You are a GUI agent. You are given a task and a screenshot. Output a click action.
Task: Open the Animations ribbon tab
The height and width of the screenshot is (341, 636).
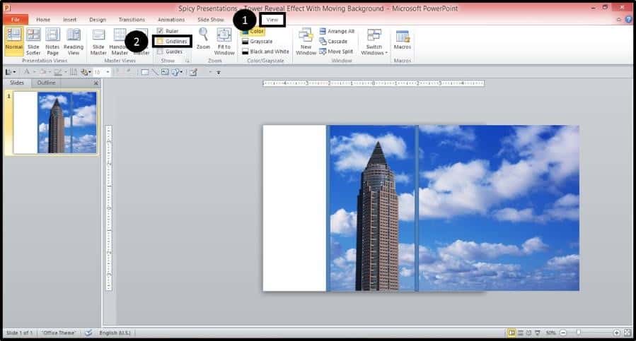click(x=170, y=20)
